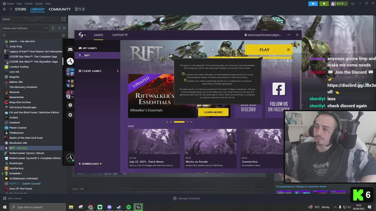Click LEARN MORE! on Riftwalker's Essentials
Viewport: 376px width, 211px height.
click(213, 112)
